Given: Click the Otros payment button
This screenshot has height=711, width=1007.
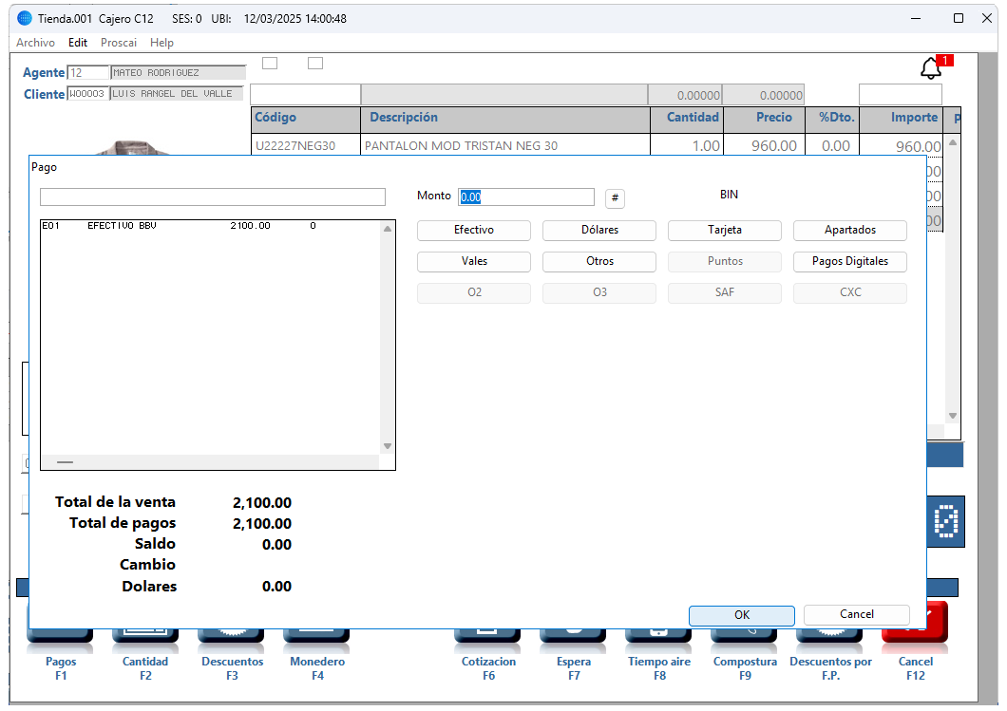Looking at the screenshot, I should click(x=599, y=262).
